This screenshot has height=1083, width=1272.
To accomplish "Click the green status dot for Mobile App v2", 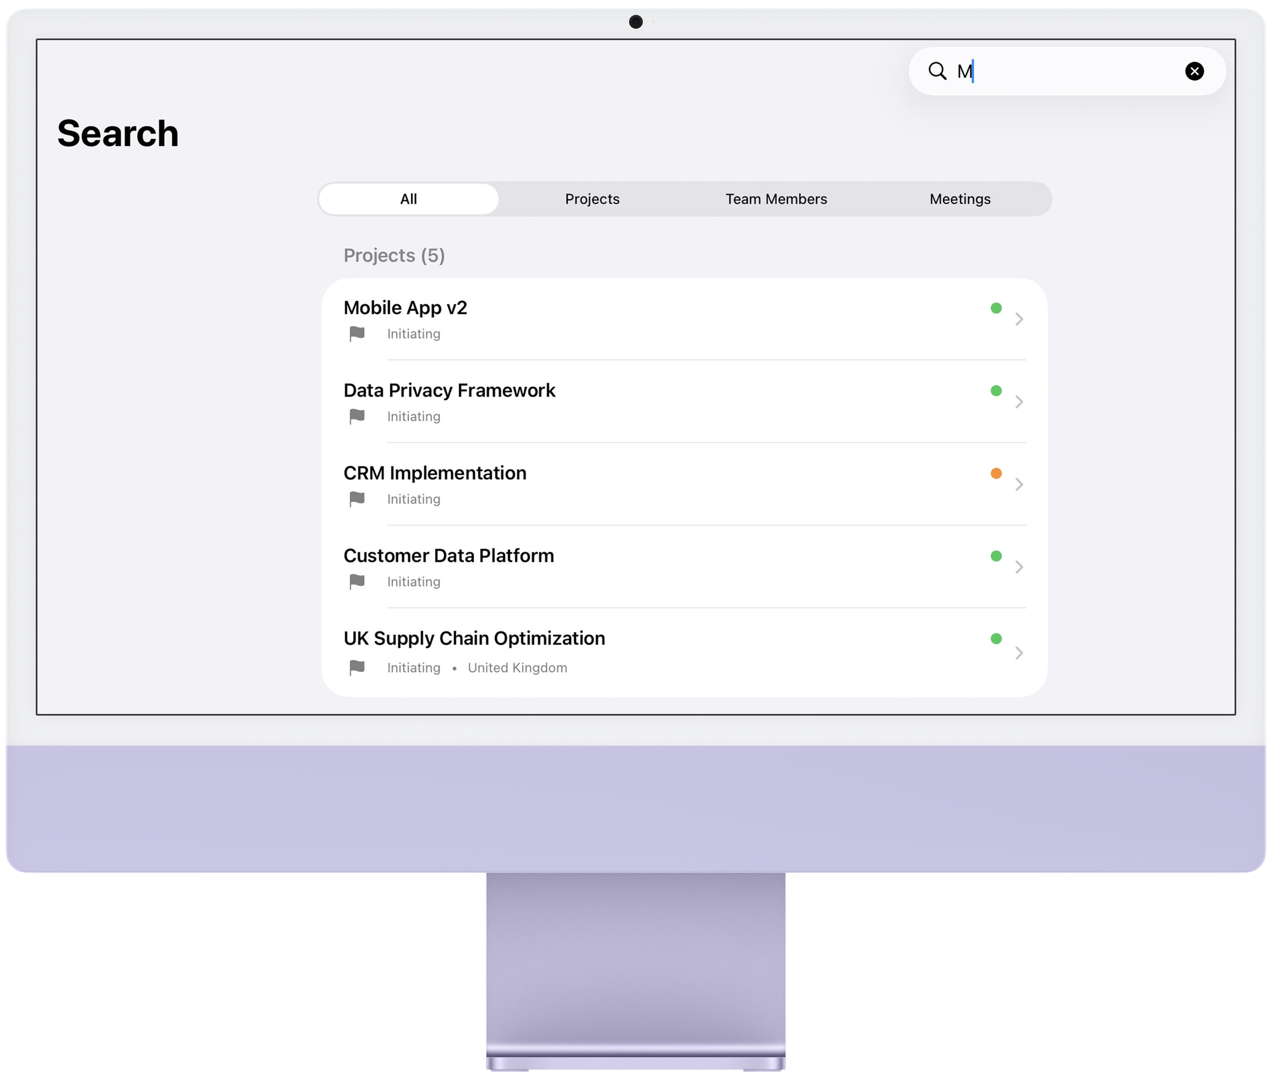I will pos(996,308).
